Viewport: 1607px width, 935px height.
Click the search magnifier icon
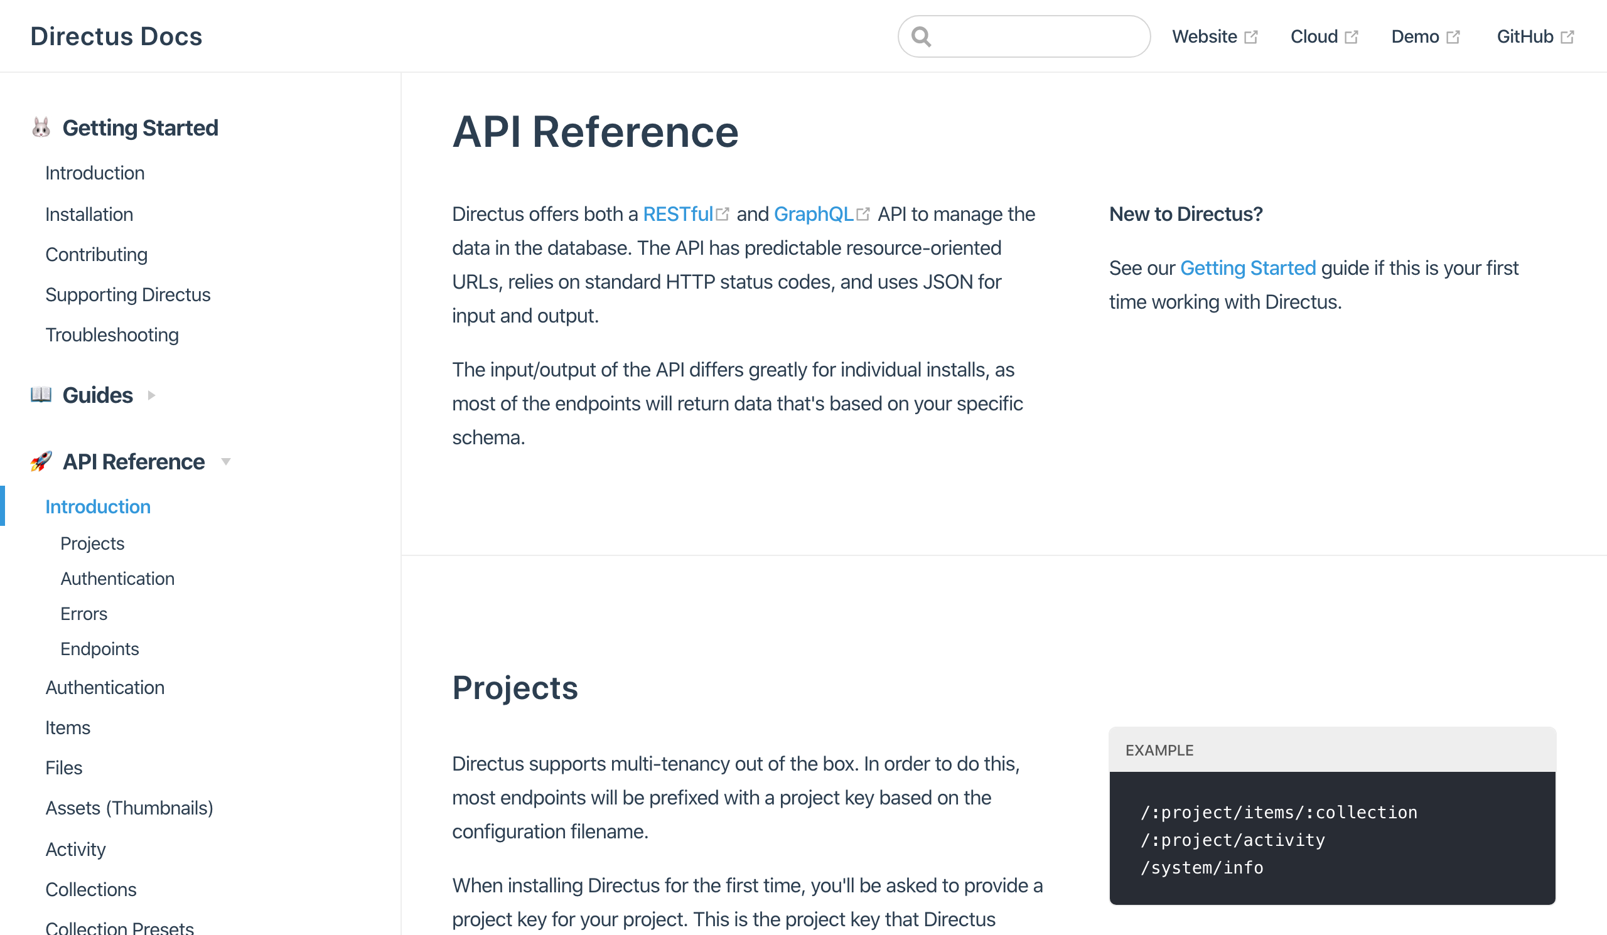pyautogui.click(x=921, y=36)
